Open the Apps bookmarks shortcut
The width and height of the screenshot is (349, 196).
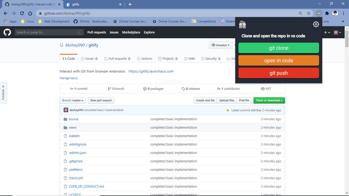point(10,21)
